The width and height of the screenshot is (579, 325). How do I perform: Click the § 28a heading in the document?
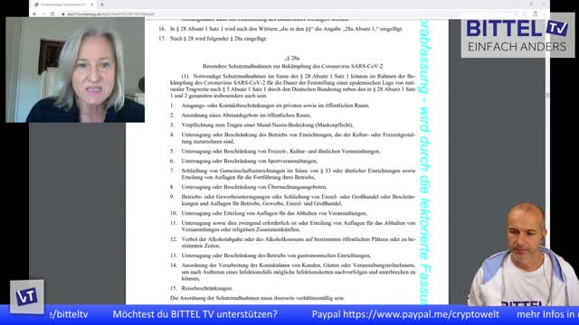click(291, 58)
